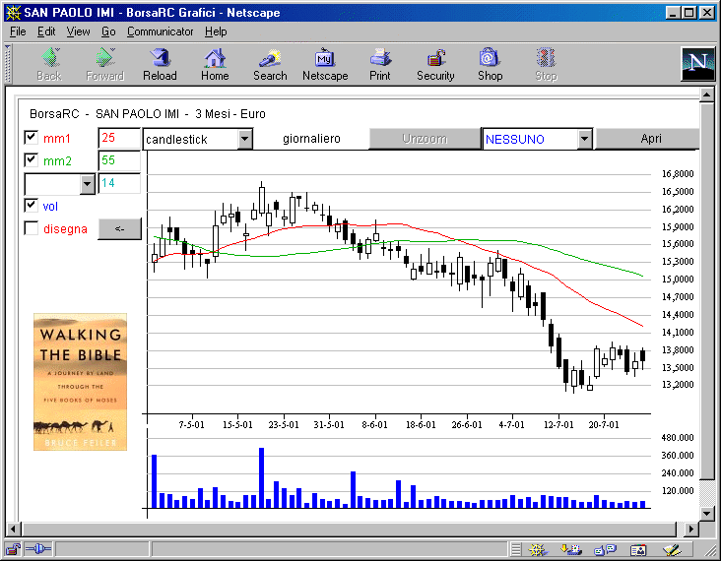Open Composer from the component bar
Viewport: 721px width, 561px height.
(x=672, y=549)
